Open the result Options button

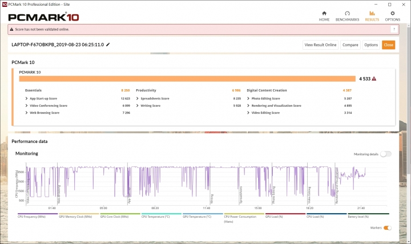pyautogui.click(x=371, y=45)
